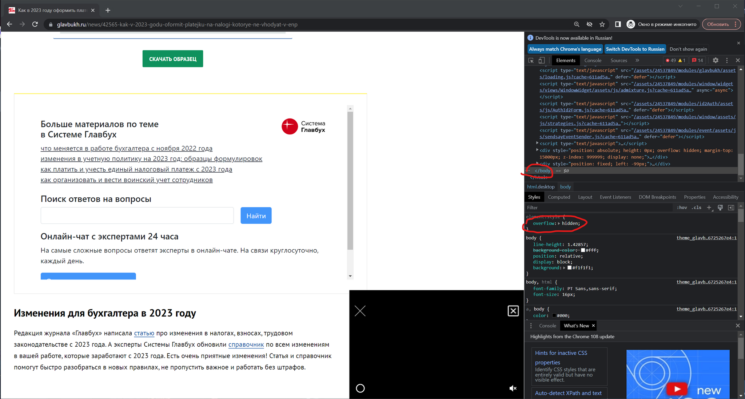745x399 pixels.
Task: Bookmark this page with the star icon
Action: [602, 24]
